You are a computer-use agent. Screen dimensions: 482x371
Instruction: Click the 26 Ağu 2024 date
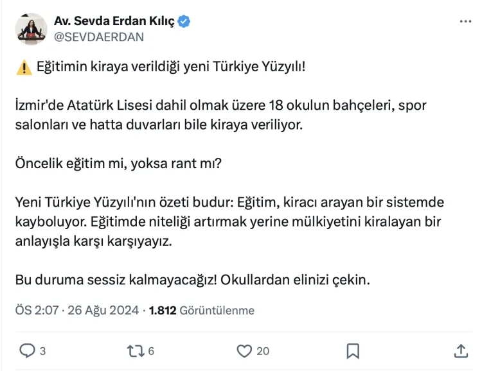102,311
